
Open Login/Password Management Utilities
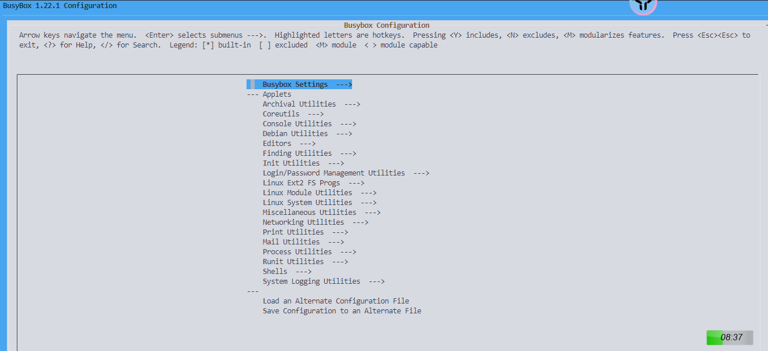coord(346,173)
